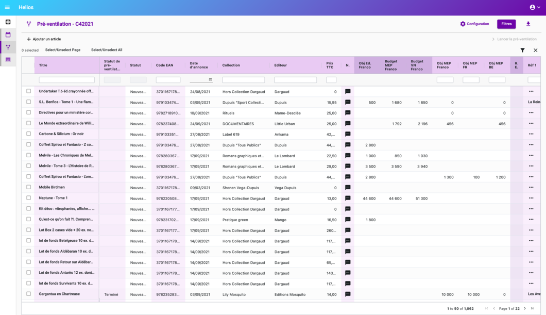Sort table by Editeur column header
Viewport: 546px width, 315px height.
point(281,65)
